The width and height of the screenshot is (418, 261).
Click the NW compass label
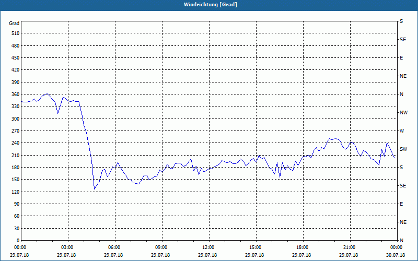click(x=403, y=113)
